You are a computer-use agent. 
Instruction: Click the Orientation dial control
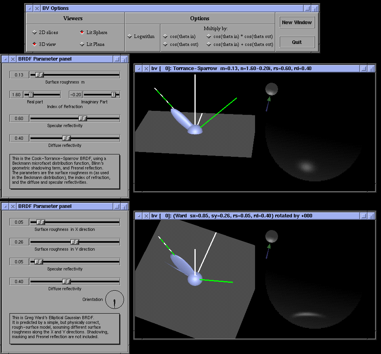click(x=114, y=300)
